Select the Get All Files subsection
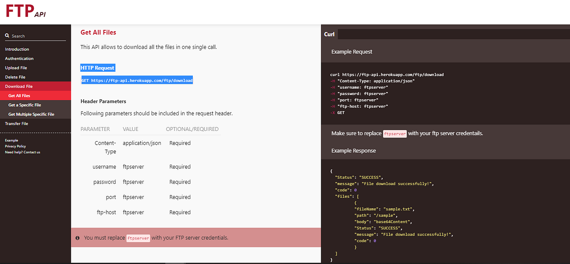 [x=19, y=96]
